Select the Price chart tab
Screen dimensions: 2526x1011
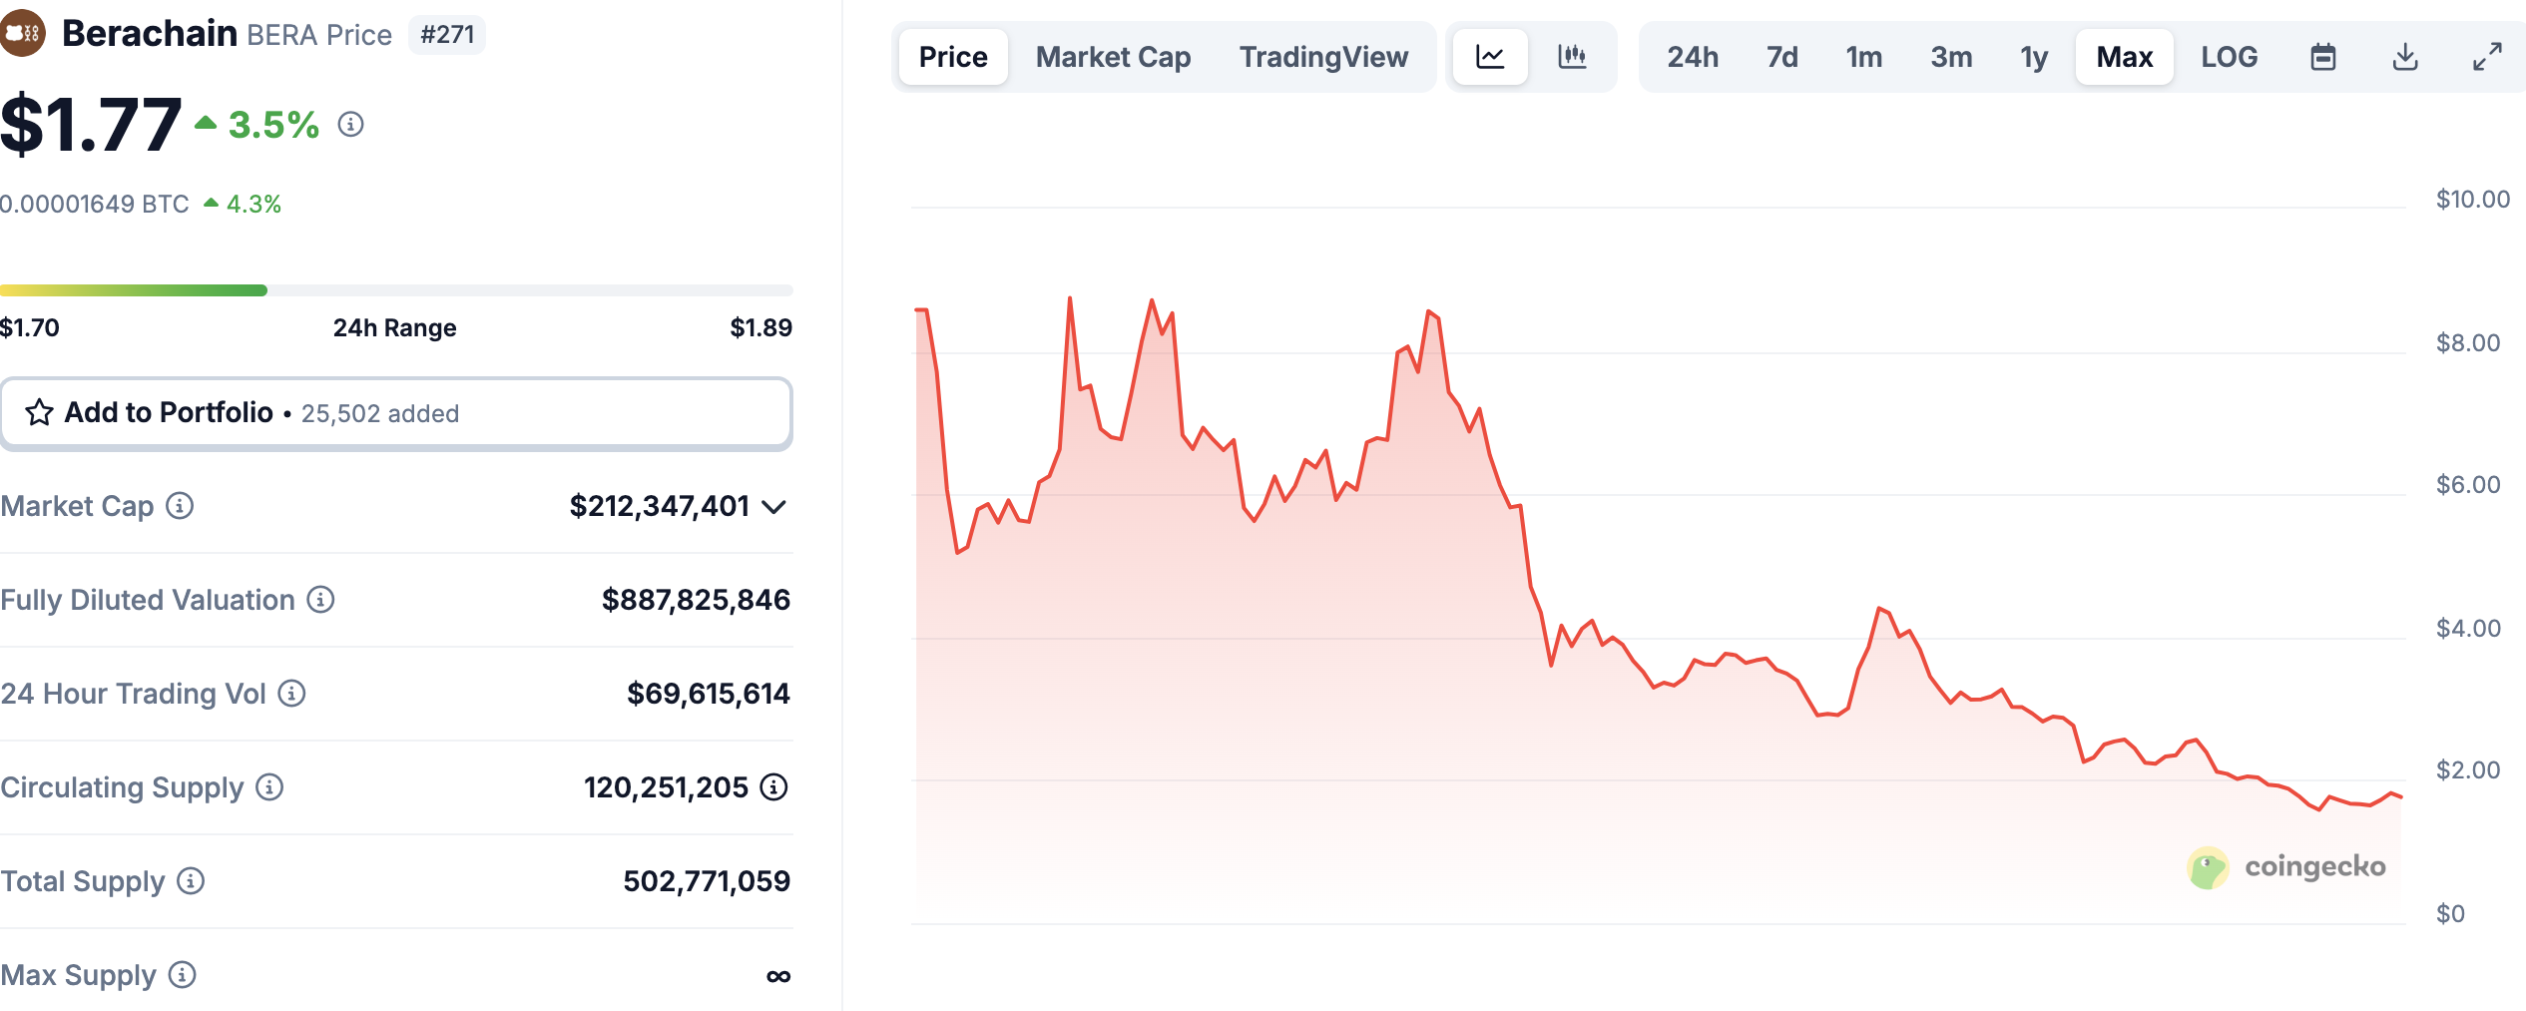953,57
